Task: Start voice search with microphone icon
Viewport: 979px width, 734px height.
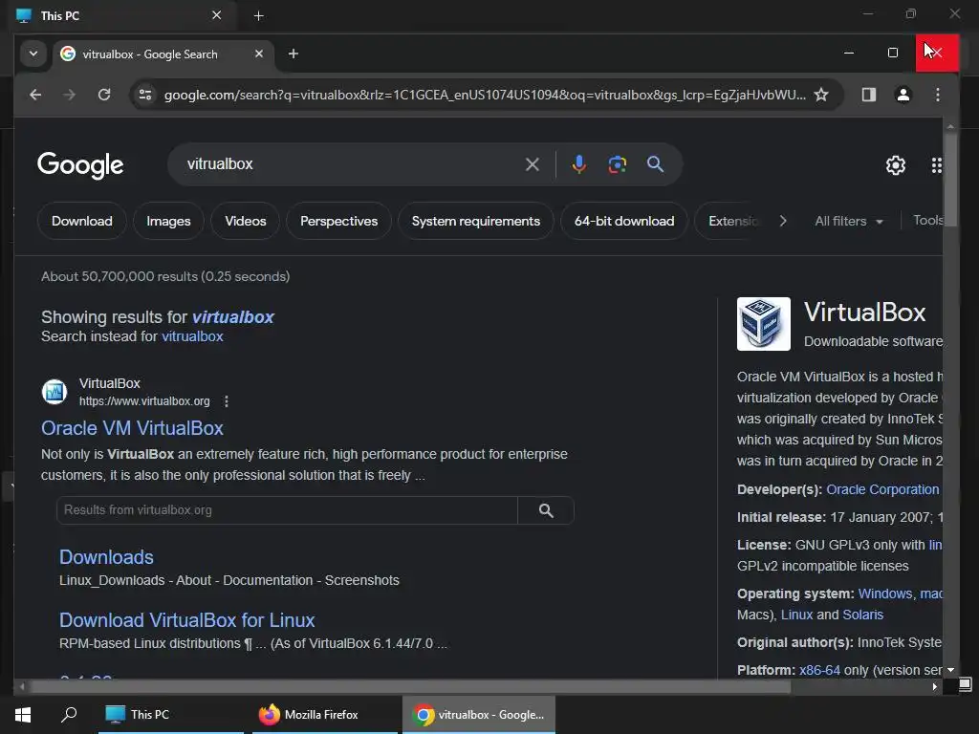Action: pos(578,164)
